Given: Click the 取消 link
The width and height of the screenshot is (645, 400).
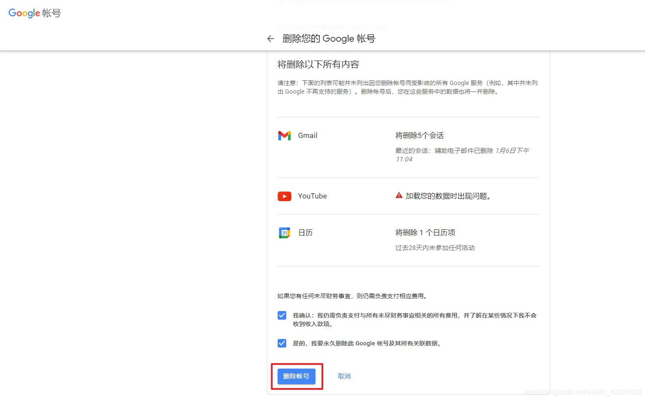Looking at the screenshot, I should tap(344, 376).
